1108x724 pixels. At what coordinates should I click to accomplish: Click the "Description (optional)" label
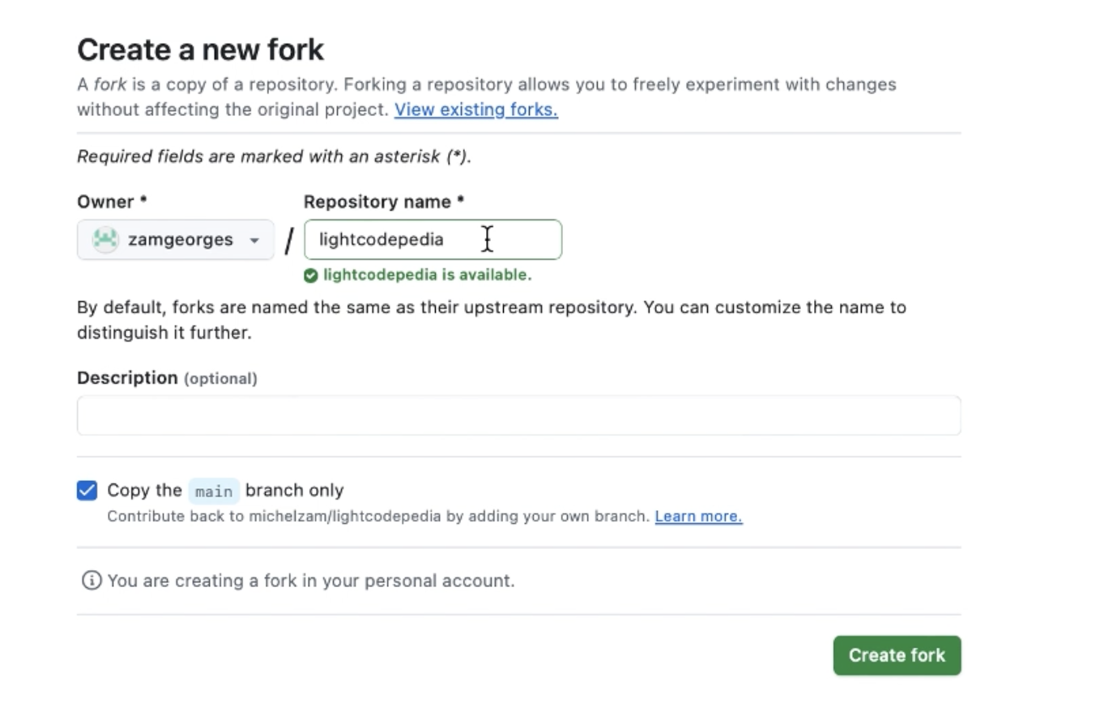(167, 378)
